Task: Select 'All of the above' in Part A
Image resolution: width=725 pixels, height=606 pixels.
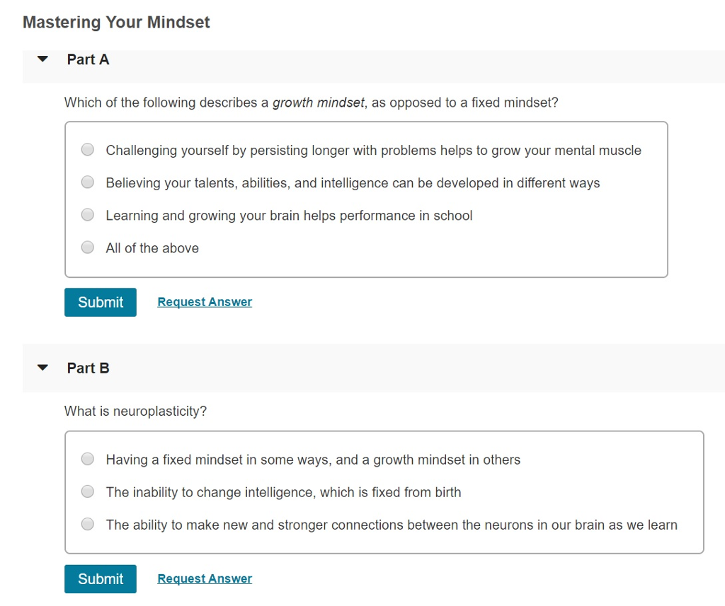Action: [x=87, y=247]
